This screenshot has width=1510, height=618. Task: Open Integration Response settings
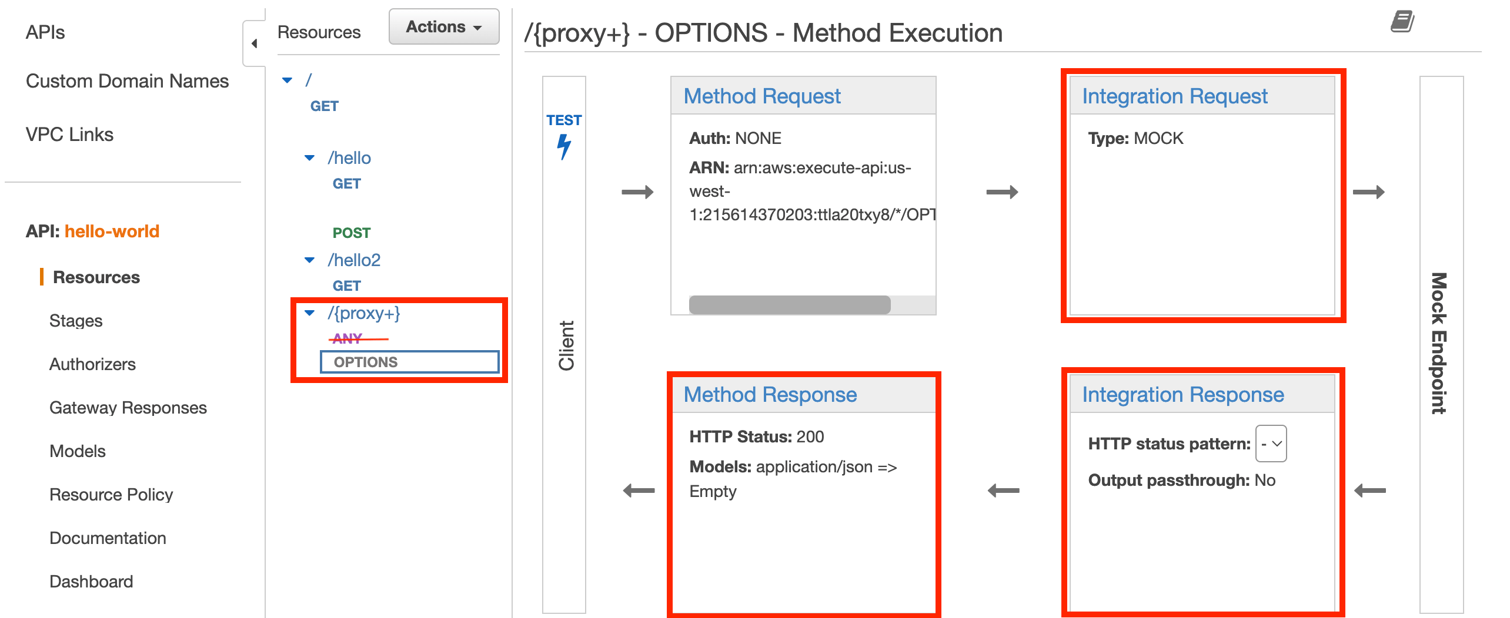(x=1183, y=394)
